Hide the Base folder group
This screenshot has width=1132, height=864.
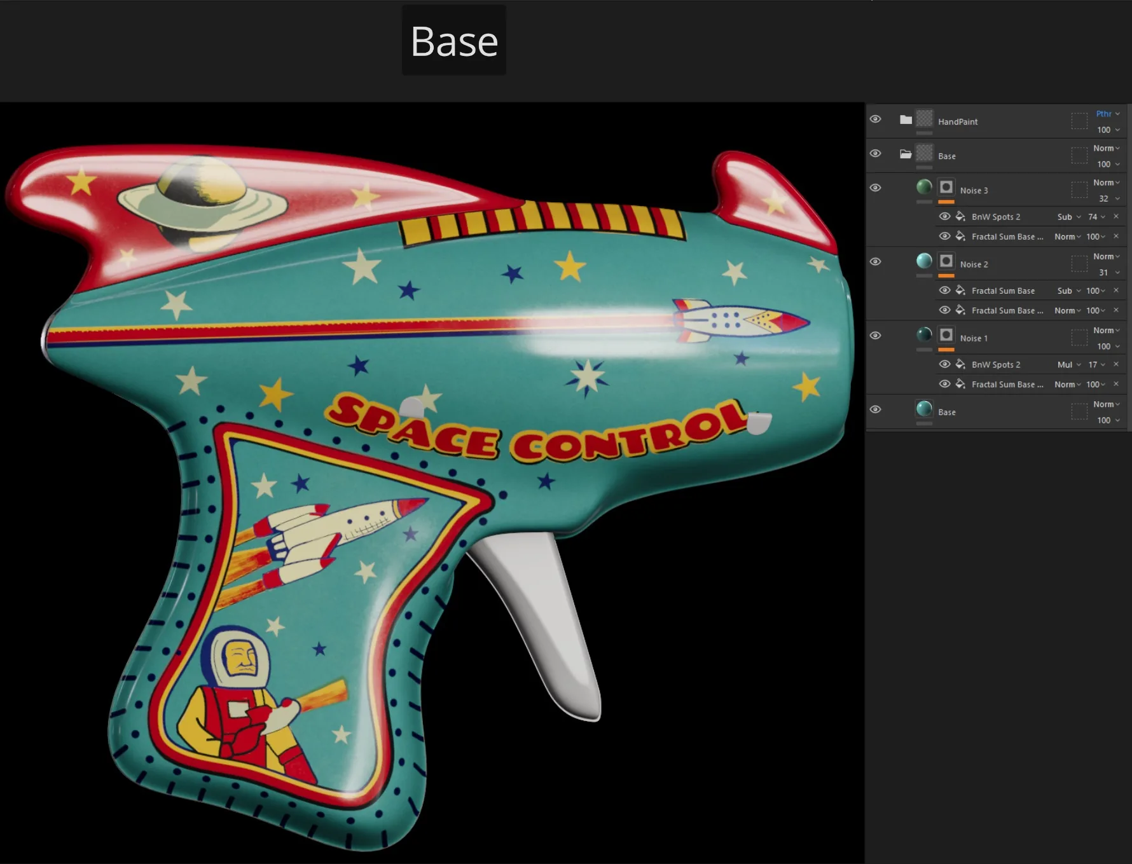875,153
